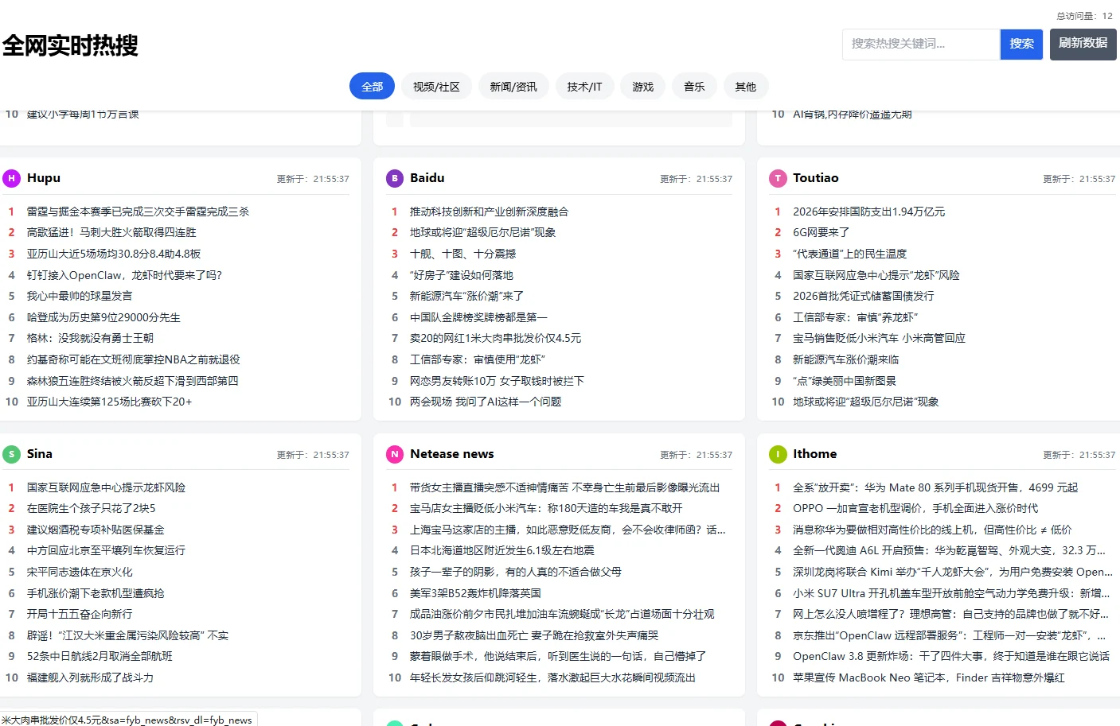Open Baidu headline 新能源汽车"涨价潮"来了
Screen dimensions: 1120x726
(x=466, y=296)
